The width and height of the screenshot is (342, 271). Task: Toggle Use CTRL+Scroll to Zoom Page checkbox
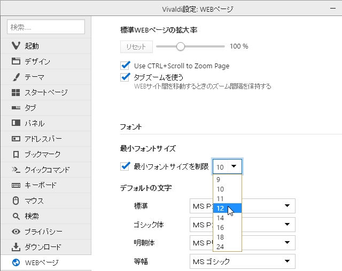pyautogui.click(x=125, y=65)
